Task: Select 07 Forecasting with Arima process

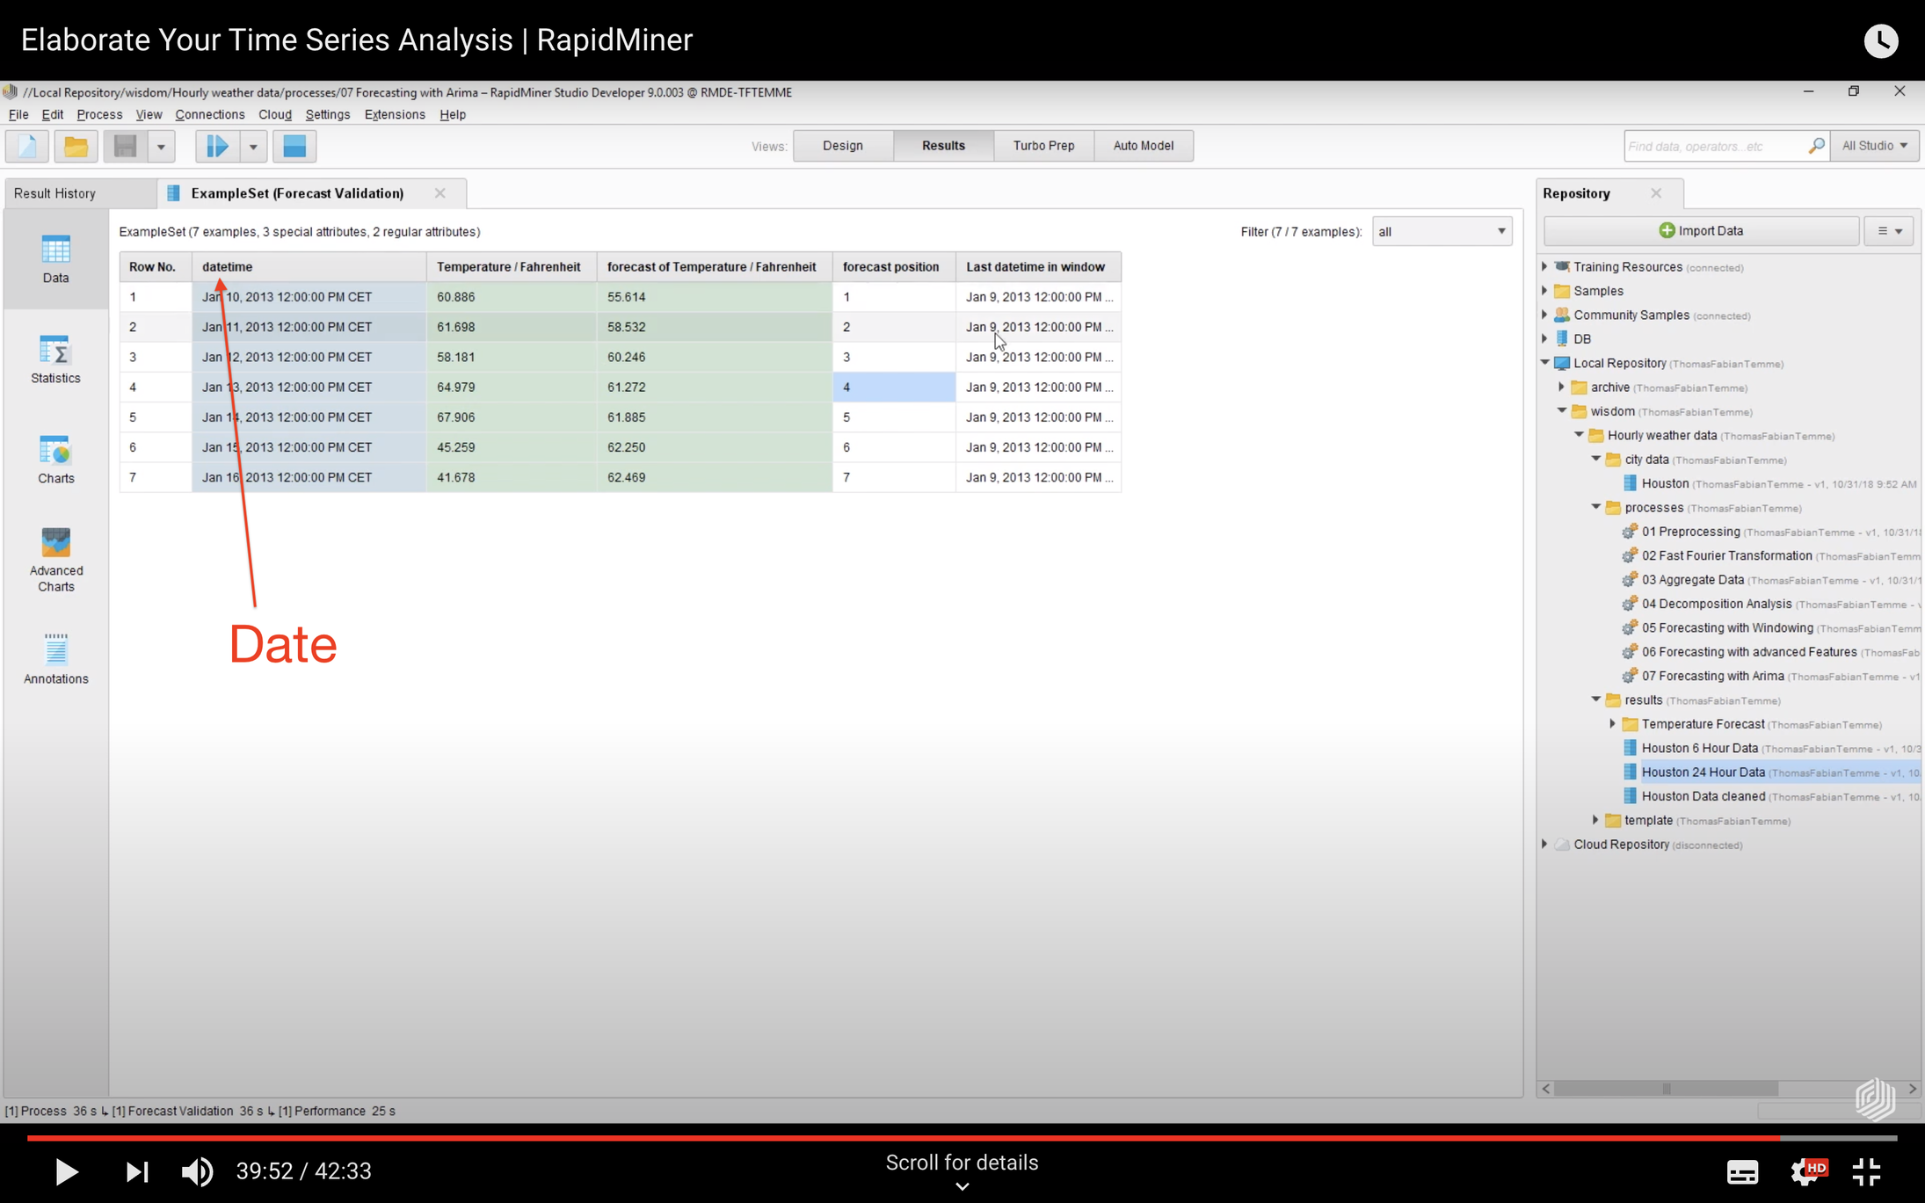Action: coord(1712,676)
